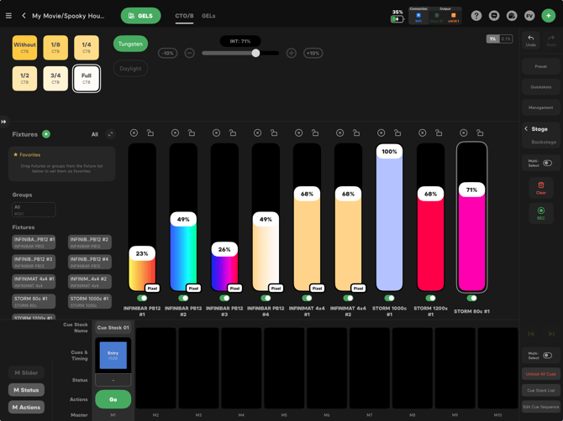Click lock icon above INFINIBAR PB12 #3
Viewport: 563px width, 421px height.
(233, 133)
